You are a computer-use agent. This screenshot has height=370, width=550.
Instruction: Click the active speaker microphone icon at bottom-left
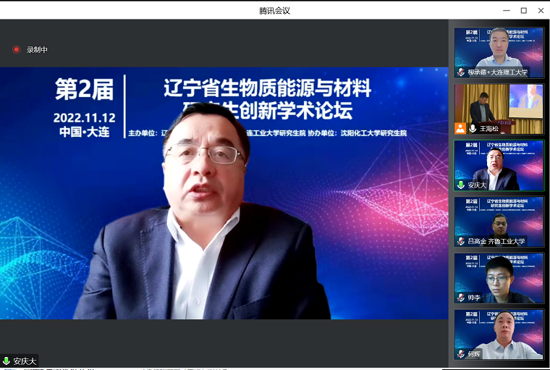[7, 361]
